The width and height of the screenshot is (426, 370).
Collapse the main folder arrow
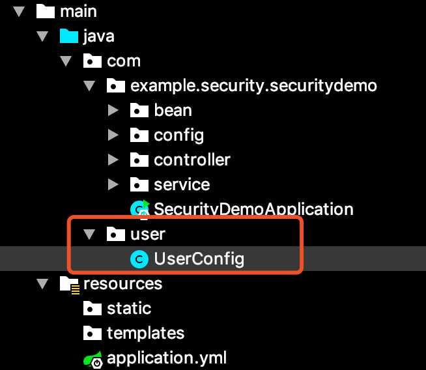[19, 12]
